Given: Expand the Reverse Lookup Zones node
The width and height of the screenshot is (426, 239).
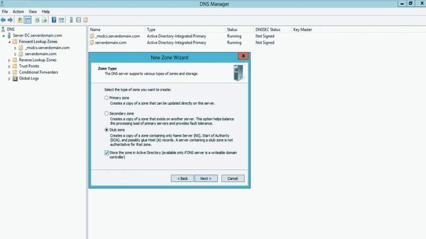Looking at the screenshot, I should tap(9, 60).
